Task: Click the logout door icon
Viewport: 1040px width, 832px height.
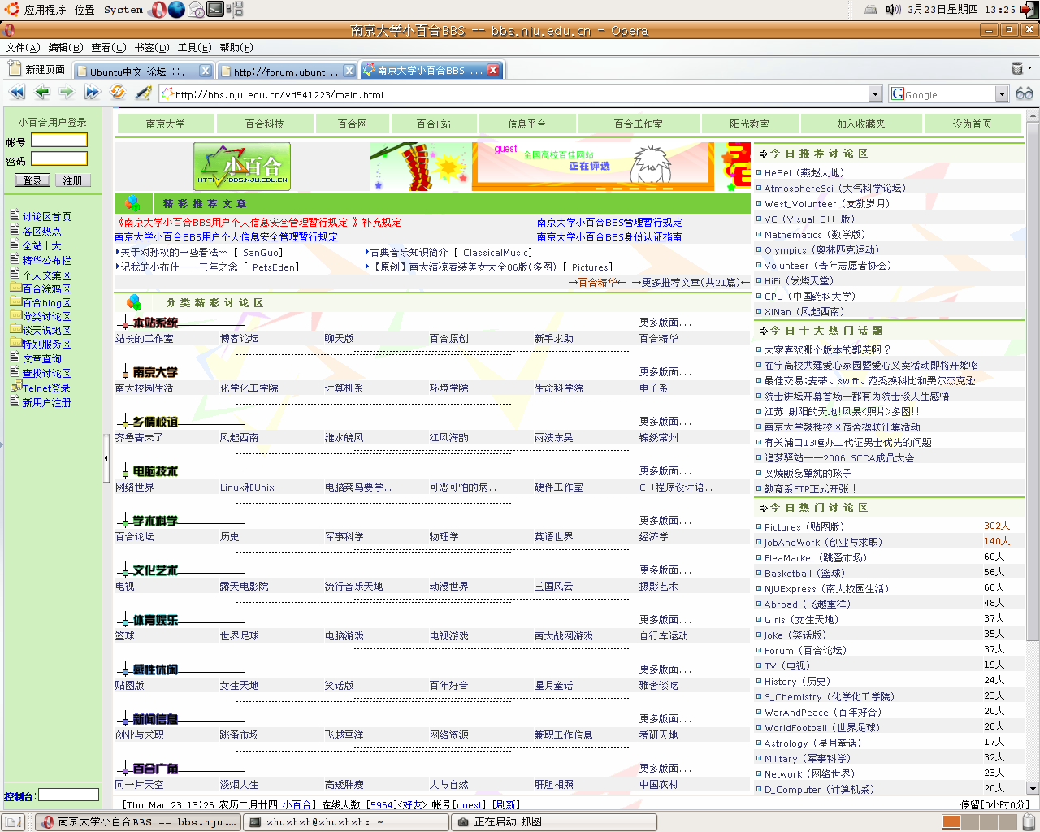Action: (1029, 10)
